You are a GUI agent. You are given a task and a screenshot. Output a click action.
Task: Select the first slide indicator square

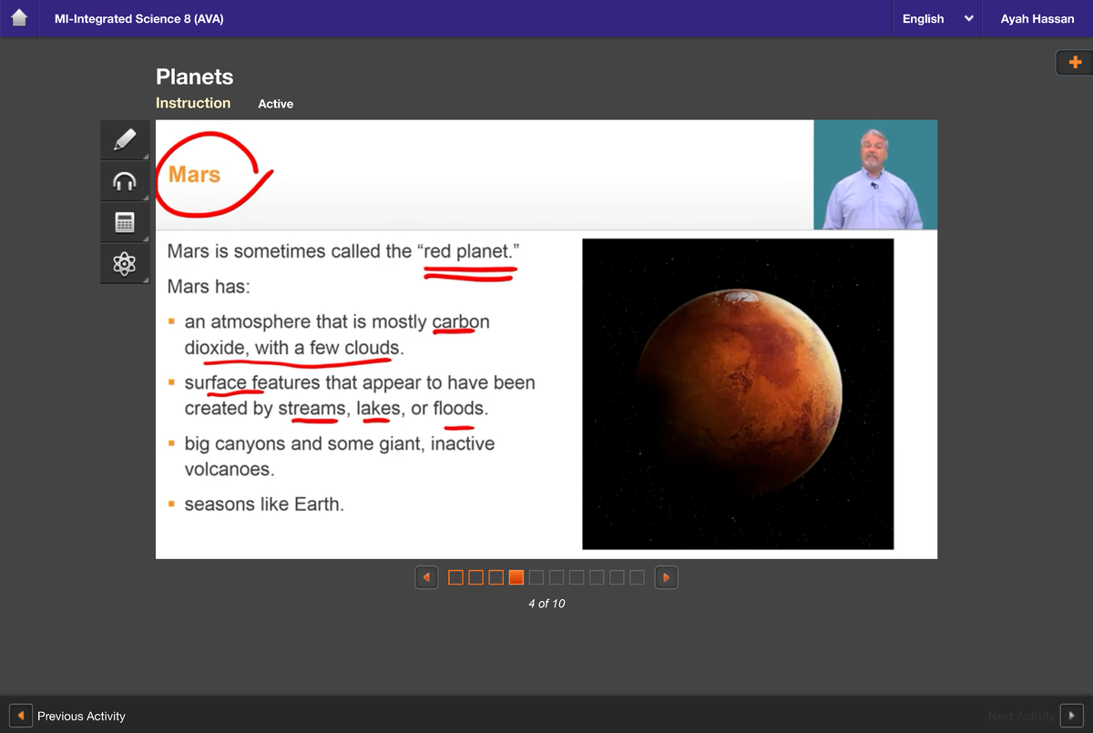[455, 576]
